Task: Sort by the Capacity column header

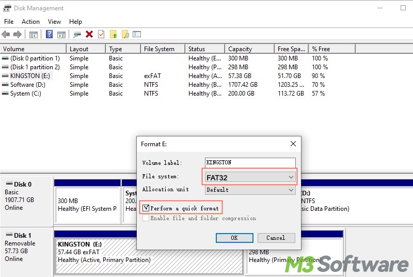Action: pos(250,49)
